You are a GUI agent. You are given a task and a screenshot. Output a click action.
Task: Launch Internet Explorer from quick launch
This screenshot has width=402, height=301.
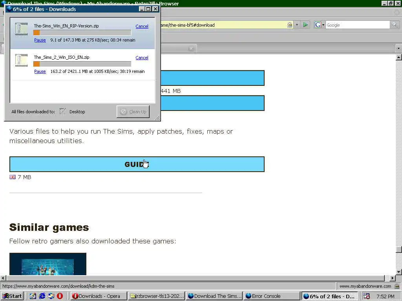coord(42,296)
